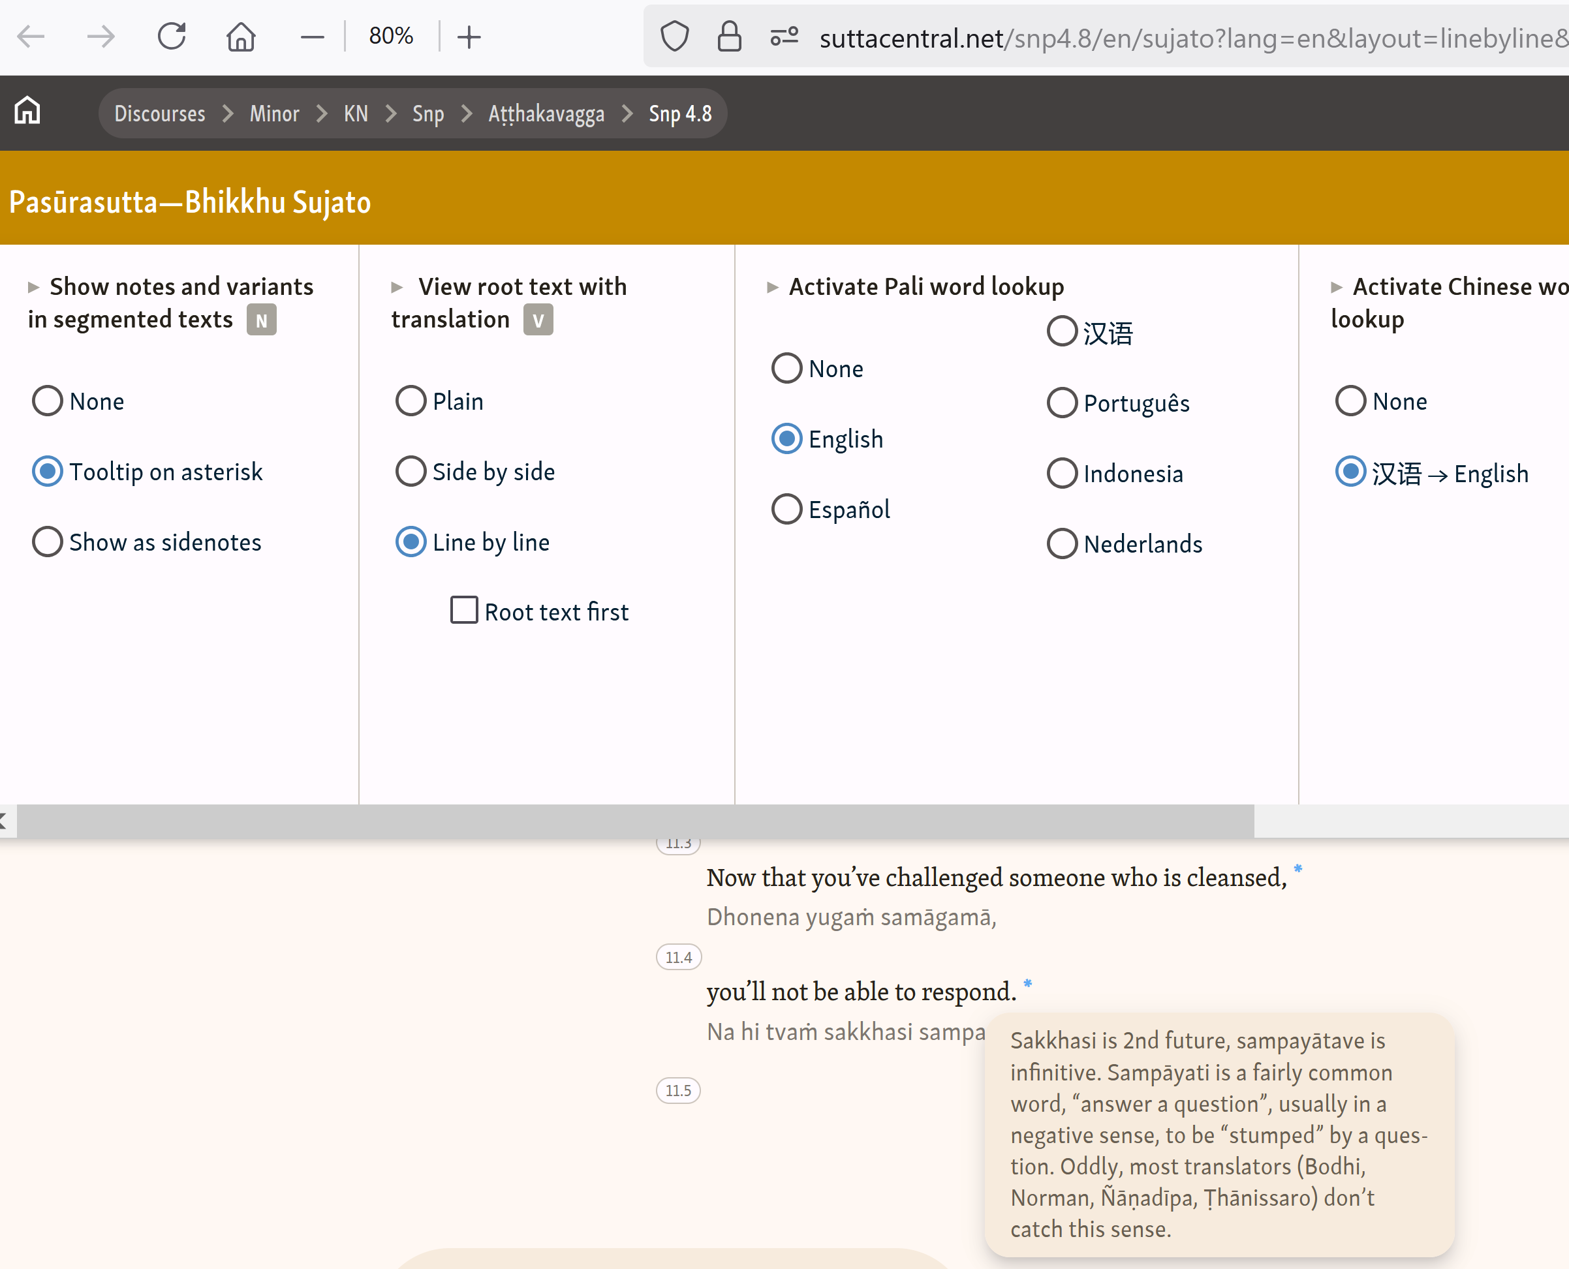The width and height of the screenshot is (1569, 1269).
Task: Go to Discourses in breadcrumb
Action: click(159, 114)
